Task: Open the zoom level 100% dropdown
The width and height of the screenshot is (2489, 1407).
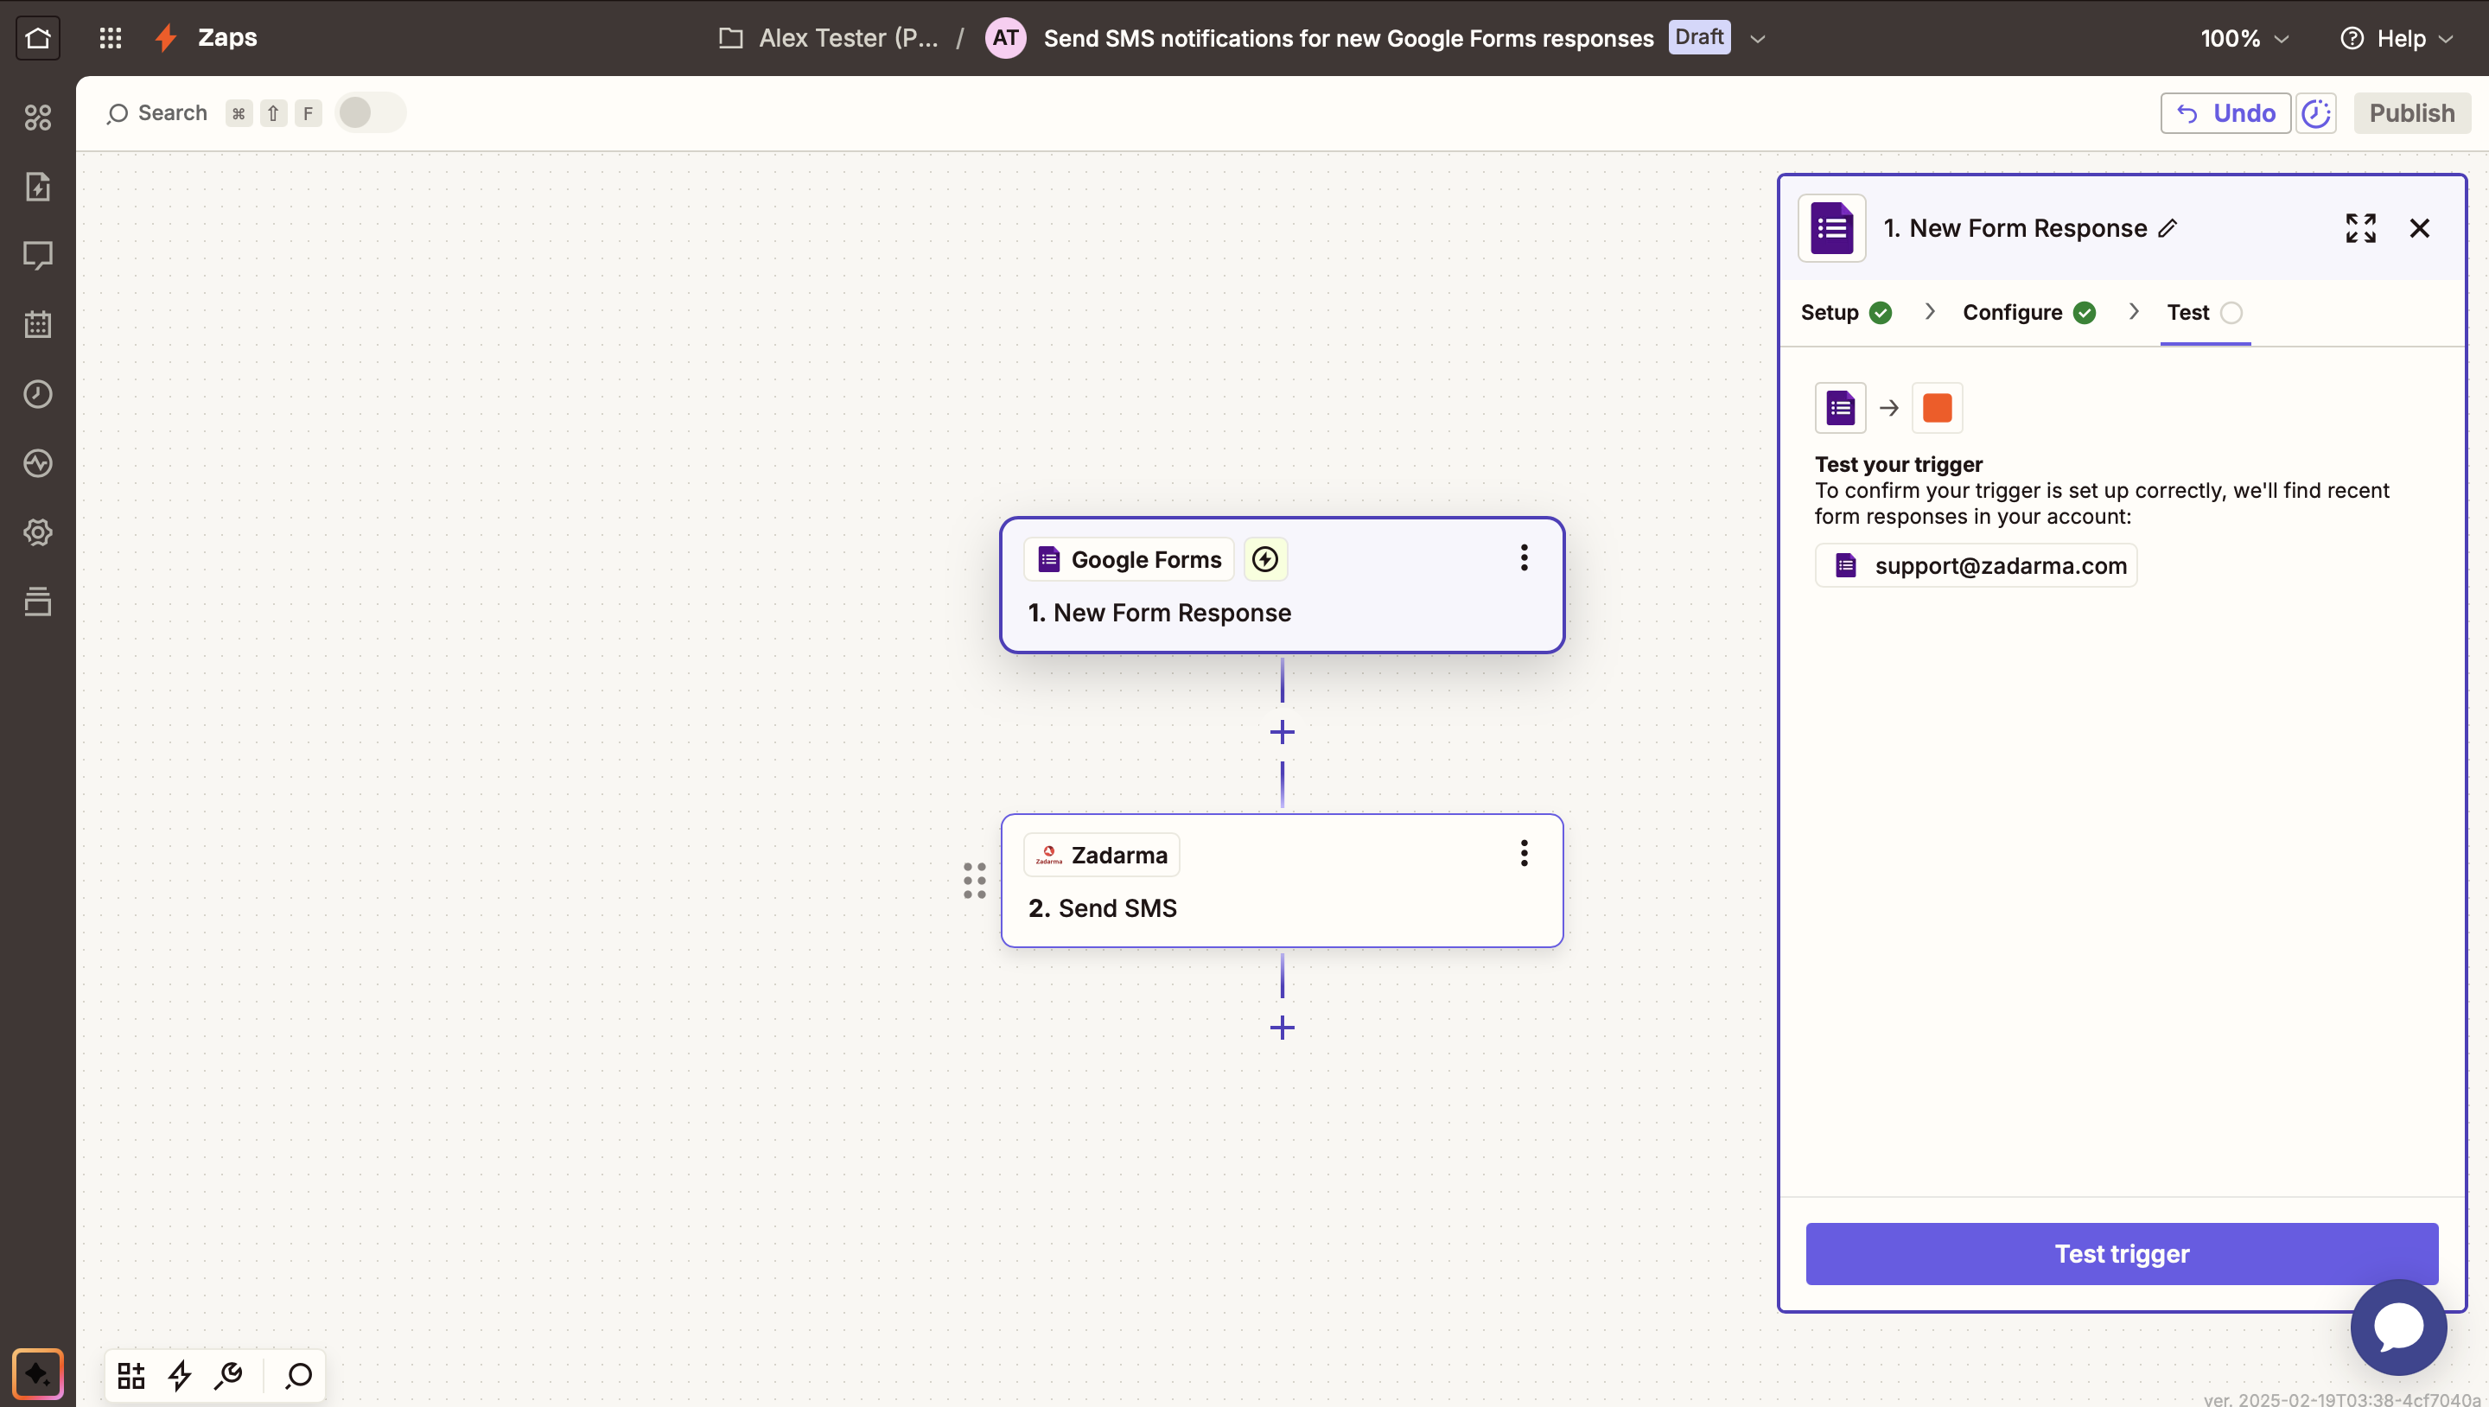Action: pyautogui.click(x=2244, y=38)
